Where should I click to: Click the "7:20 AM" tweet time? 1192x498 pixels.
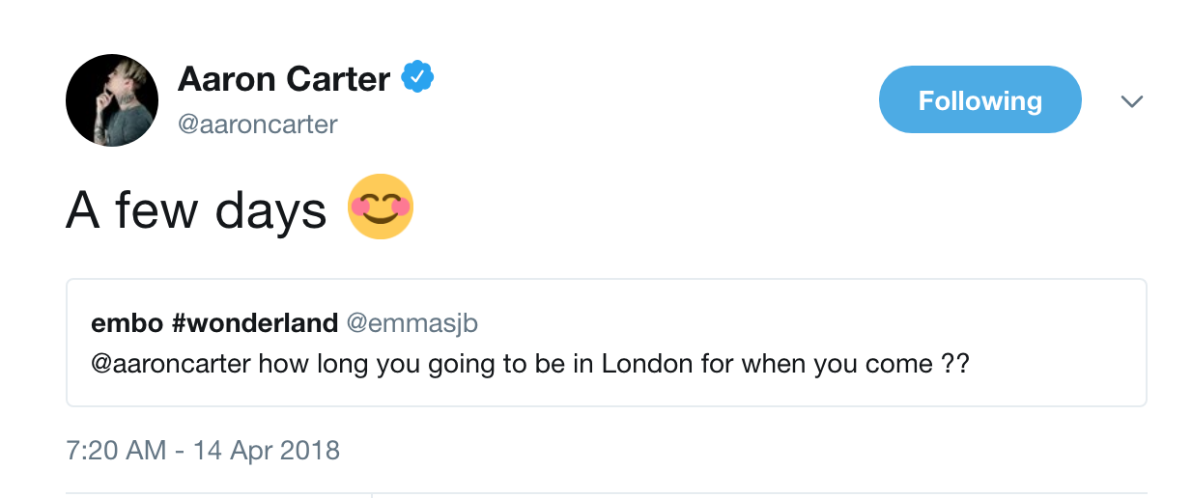point(116,450)
